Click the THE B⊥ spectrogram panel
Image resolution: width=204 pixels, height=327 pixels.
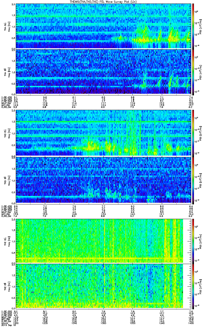[x=104, y=241]
